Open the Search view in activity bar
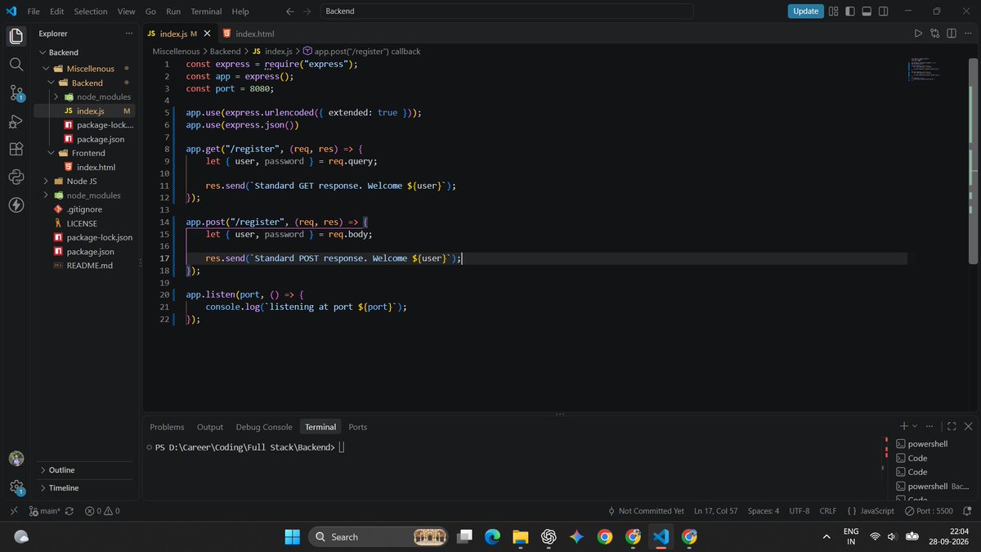This screenshot has width=981, height=552. pyautogui.click(x=16, y=64)
